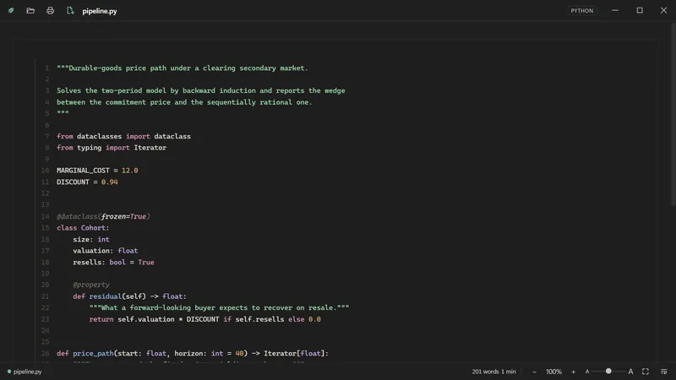Minimize the editor window
The image size is (676, 380).
615,10
